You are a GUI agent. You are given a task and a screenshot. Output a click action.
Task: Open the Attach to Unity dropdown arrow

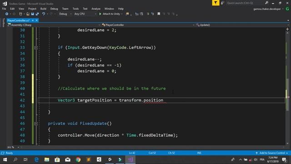[122, 14]
